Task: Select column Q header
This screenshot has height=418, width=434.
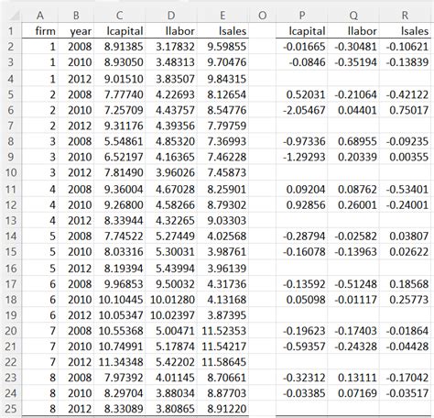Action: click(x=353, y=16)
